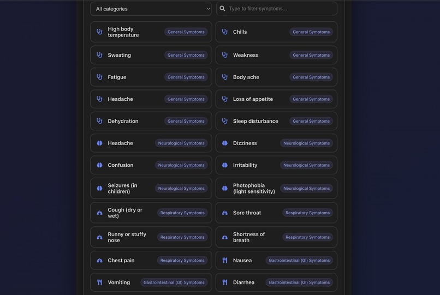Click Gastrointestinal (GI) Symptoms tag on Vomiting

coord(174,282)
